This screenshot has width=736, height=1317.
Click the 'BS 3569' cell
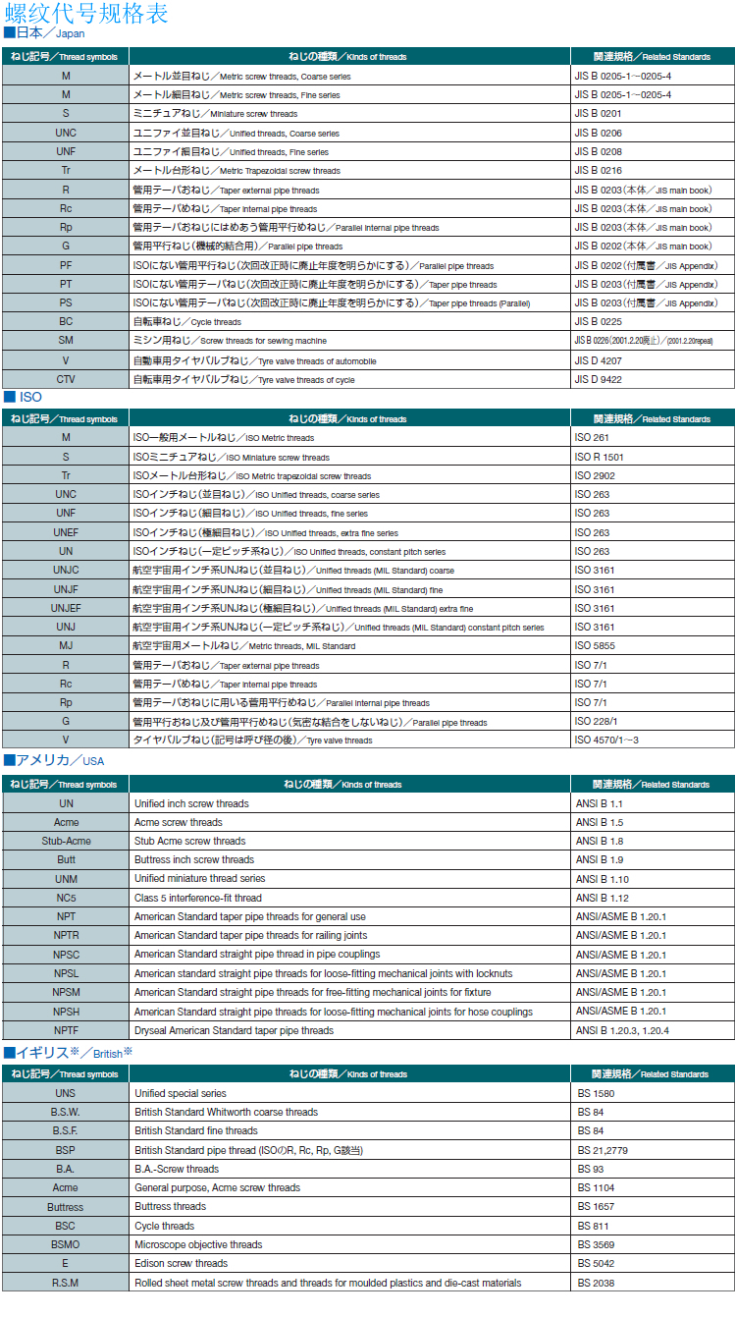pyautogui.click(x=653, y=1244)
